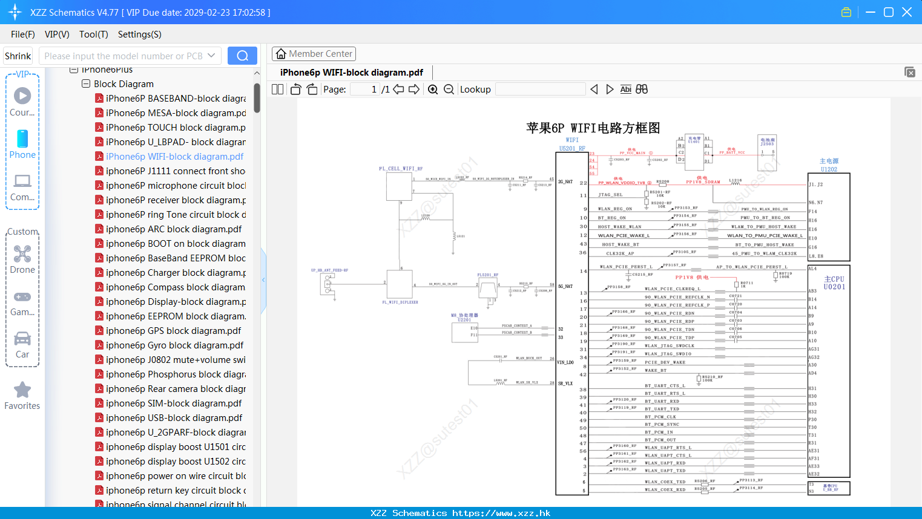Open iphone6p SIM-block diagram.pdf
This screenshot has height=519, width=922.
(x=168, y=403)
